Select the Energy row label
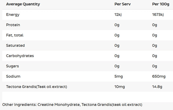Screen dimensions: 173x110 point(13,14)
